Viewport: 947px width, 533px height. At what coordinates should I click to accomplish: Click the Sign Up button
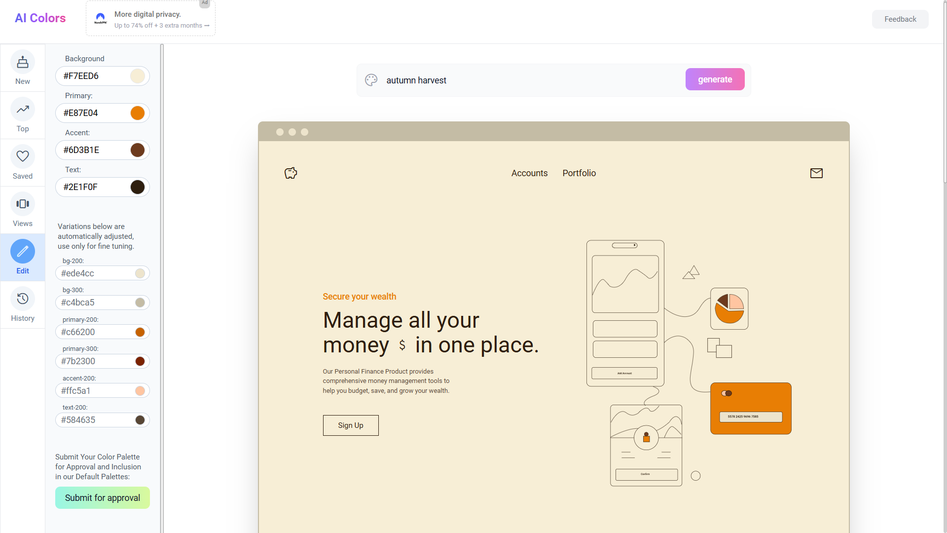click(x=351, y=425)
